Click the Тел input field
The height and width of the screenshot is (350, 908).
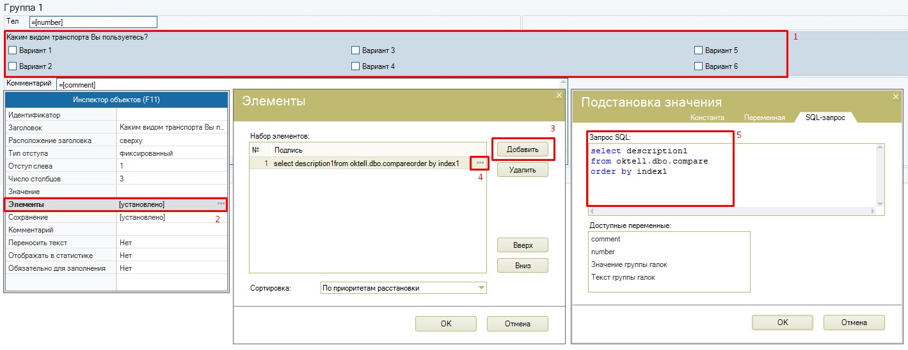point(93,22)
